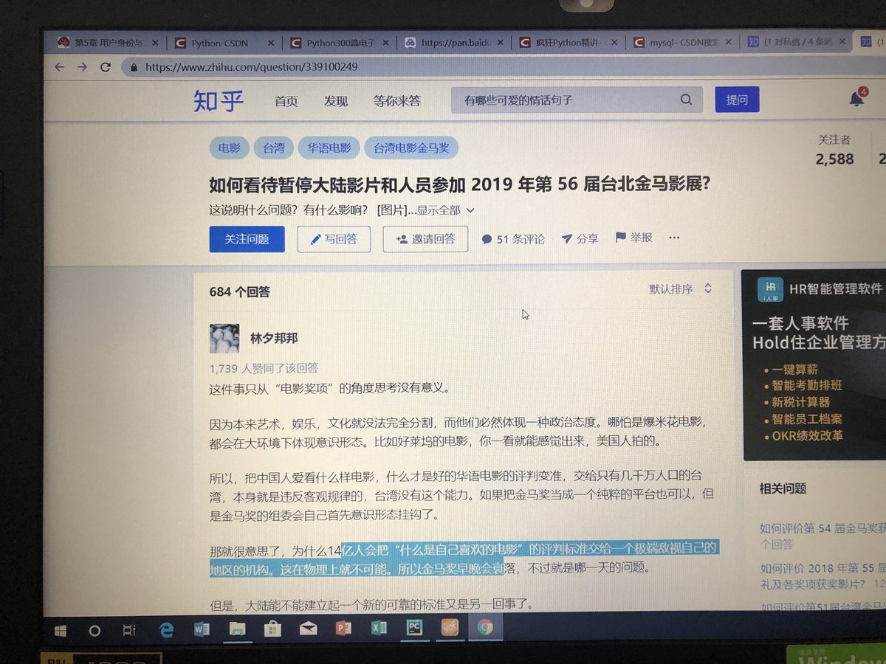Open the PDF app on taskbar
This screenshot has height=664, width=886.
coord(450,627)
